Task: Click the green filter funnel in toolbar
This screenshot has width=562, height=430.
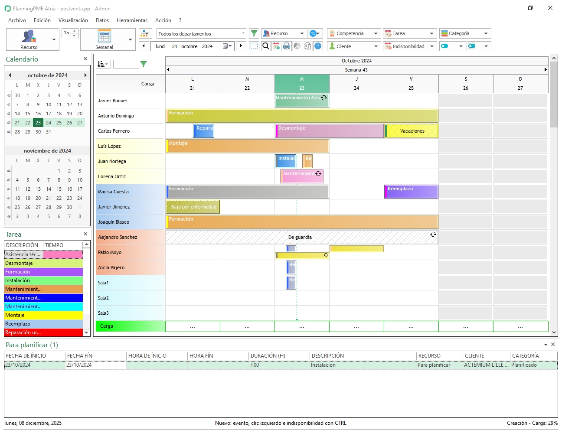Action: click(x=254, y=33)
